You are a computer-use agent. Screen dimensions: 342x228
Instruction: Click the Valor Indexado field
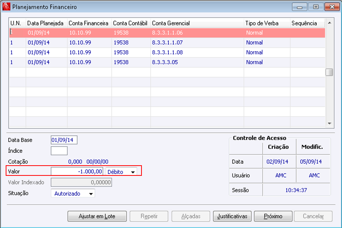tap(81, 183)
